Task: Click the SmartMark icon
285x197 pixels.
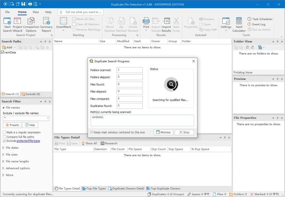Action: (63, 21)
